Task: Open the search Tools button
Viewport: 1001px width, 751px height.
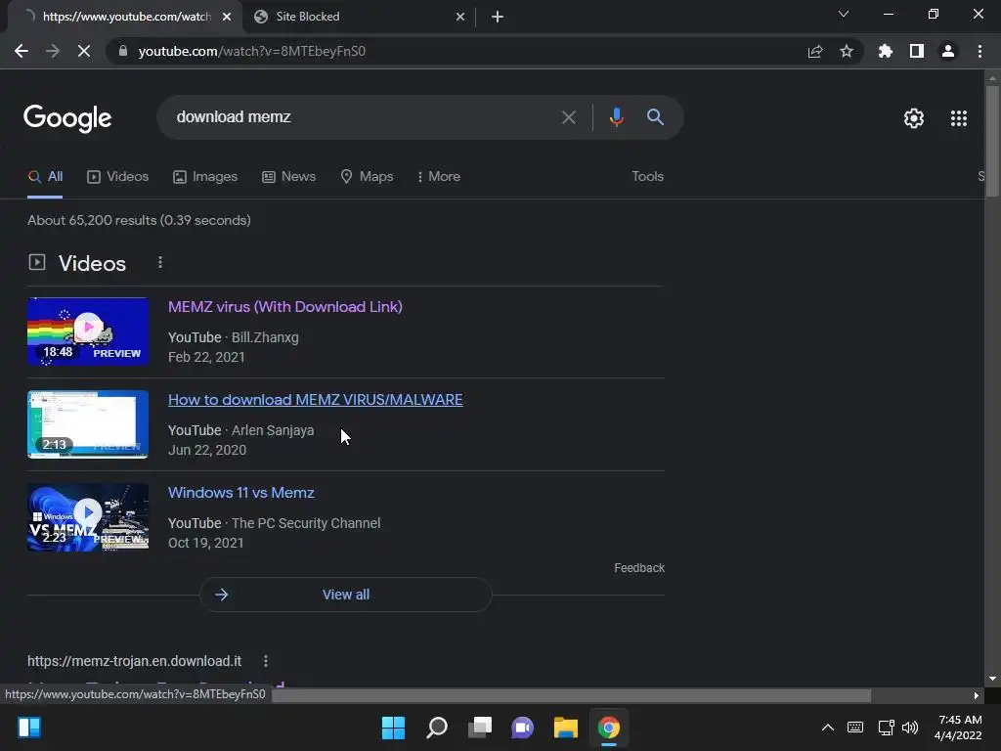Action: pos(647,177)
